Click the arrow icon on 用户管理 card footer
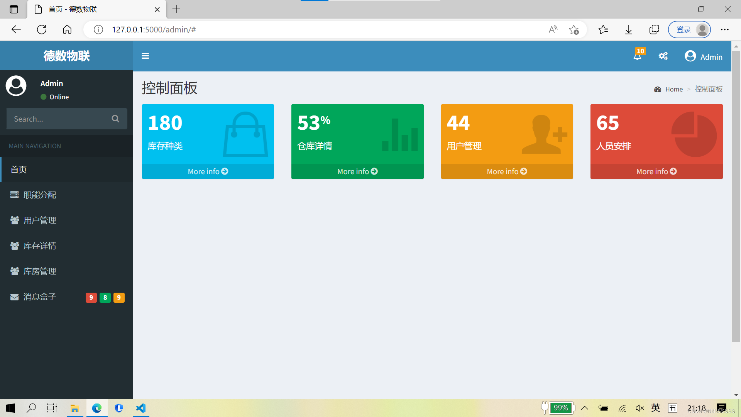This screenshot has width=741, height=417. (x=524, y=171)
